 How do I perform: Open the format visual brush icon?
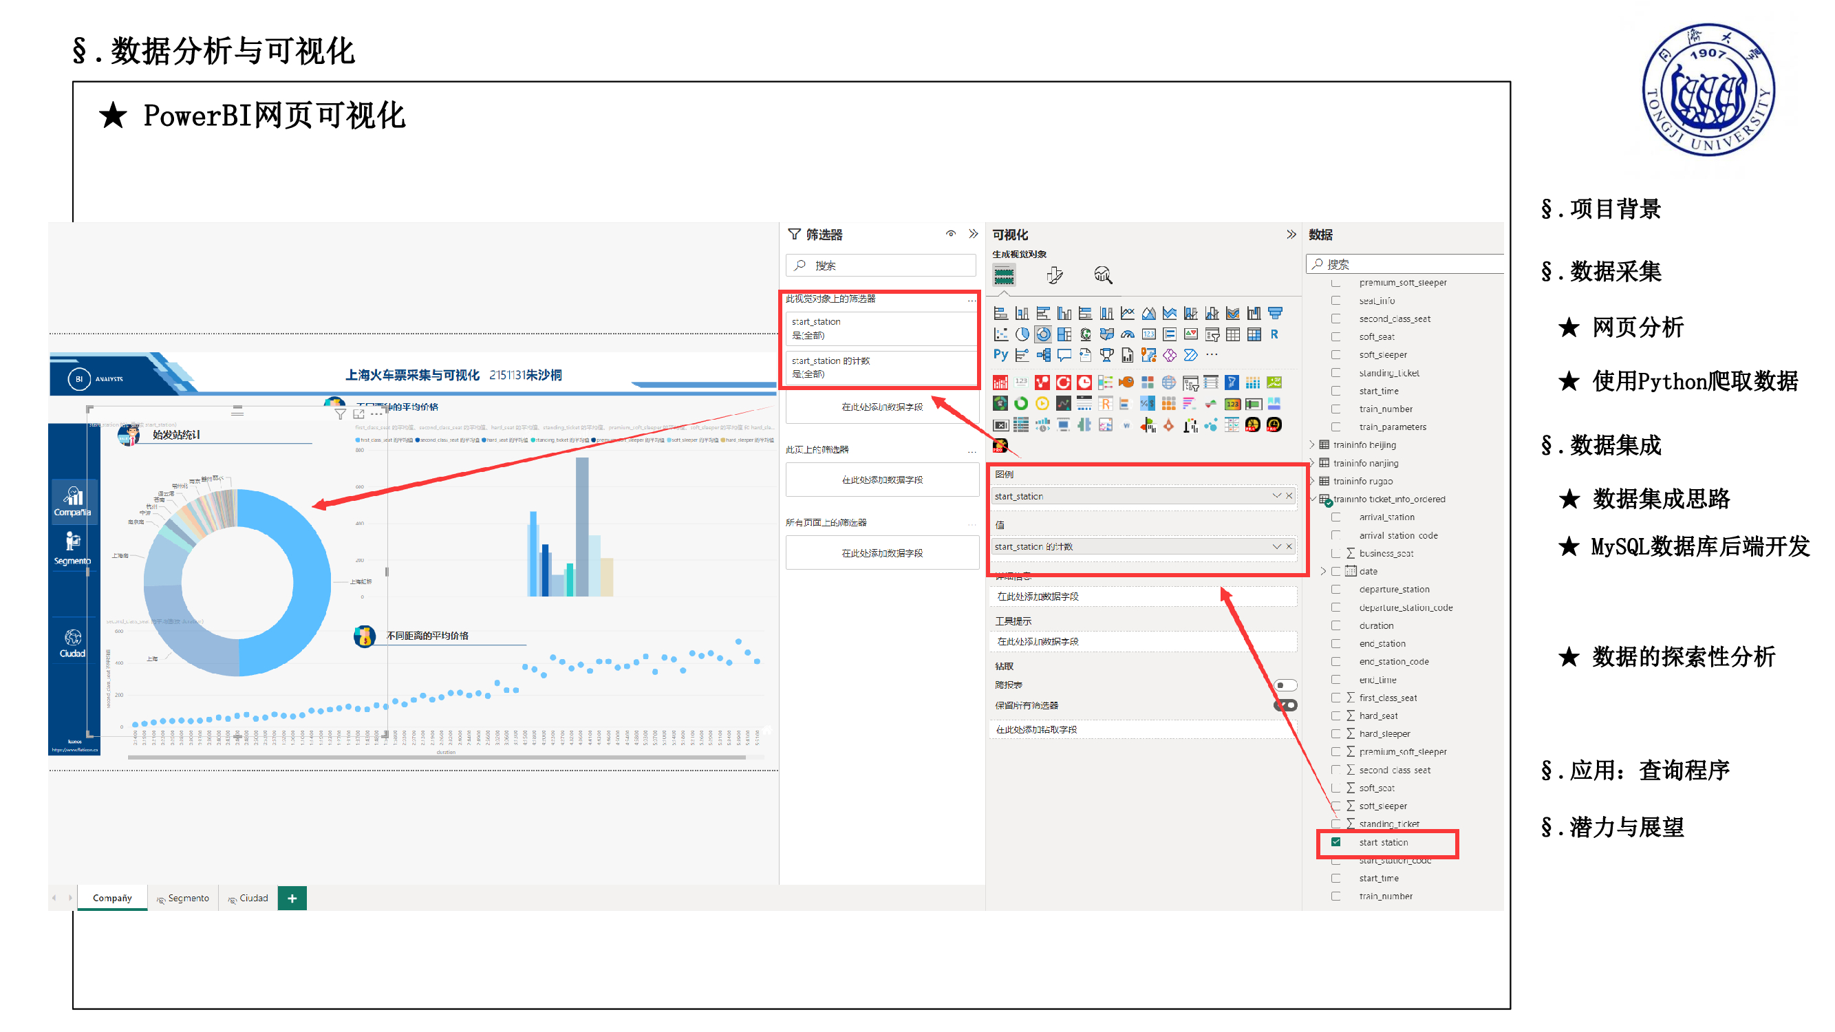(1054, 275)
